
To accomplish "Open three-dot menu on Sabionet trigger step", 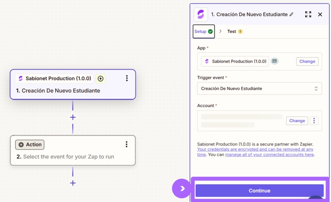I will pos(126,78).
